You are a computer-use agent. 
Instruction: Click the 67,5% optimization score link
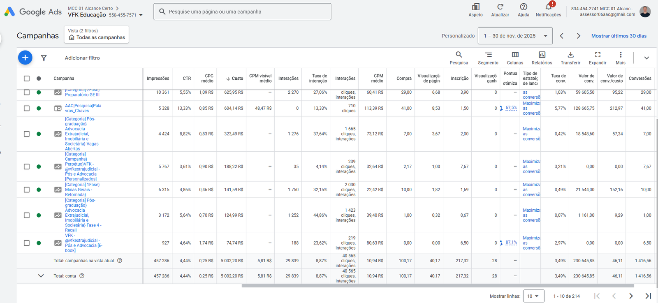[511, 108]
